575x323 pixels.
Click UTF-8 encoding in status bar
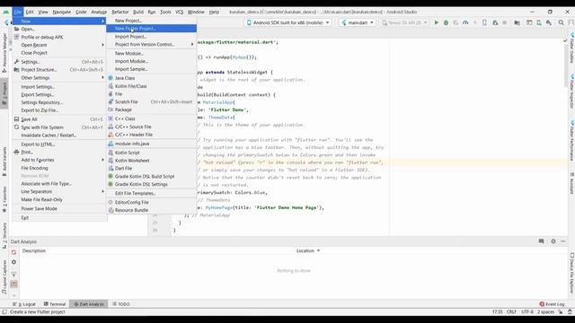(x=527, y=312)
